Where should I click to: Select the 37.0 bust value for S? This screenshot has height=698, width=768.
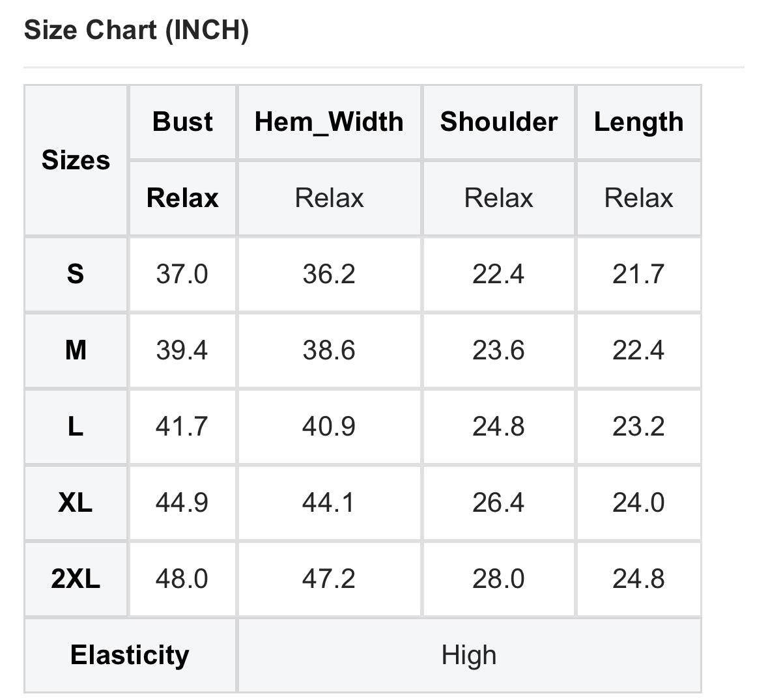click(182, 274)
